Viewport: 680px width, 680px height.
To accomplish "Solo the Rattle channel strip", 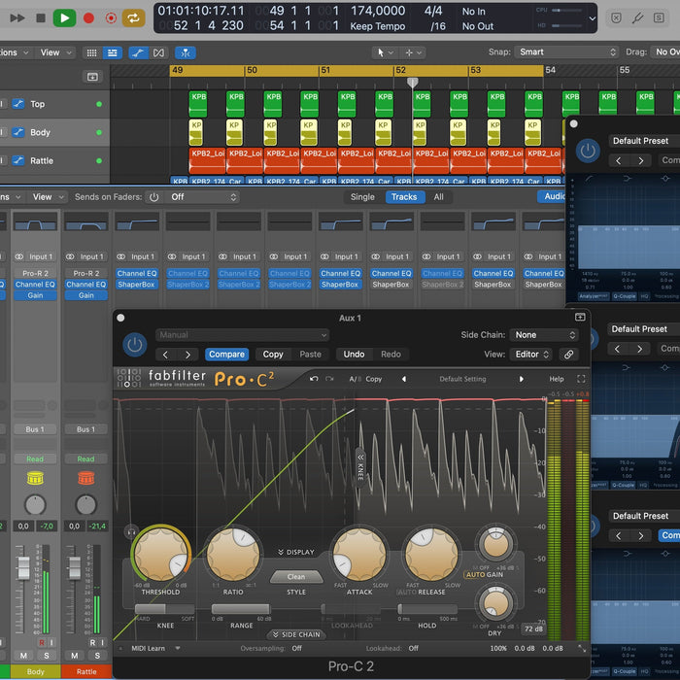I will point(97,656).
